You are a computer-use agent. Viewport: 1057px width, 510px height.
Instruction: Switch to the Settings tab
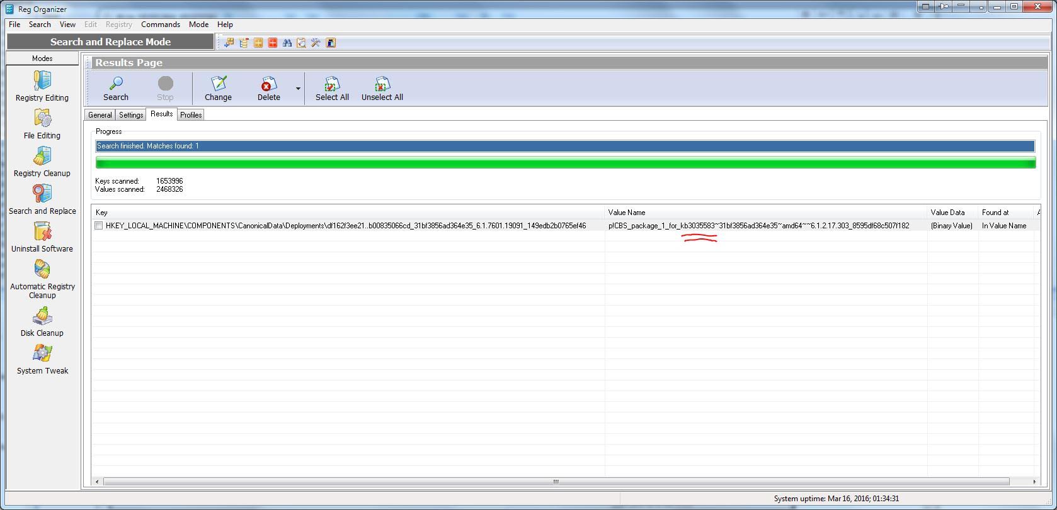point(131,115)
